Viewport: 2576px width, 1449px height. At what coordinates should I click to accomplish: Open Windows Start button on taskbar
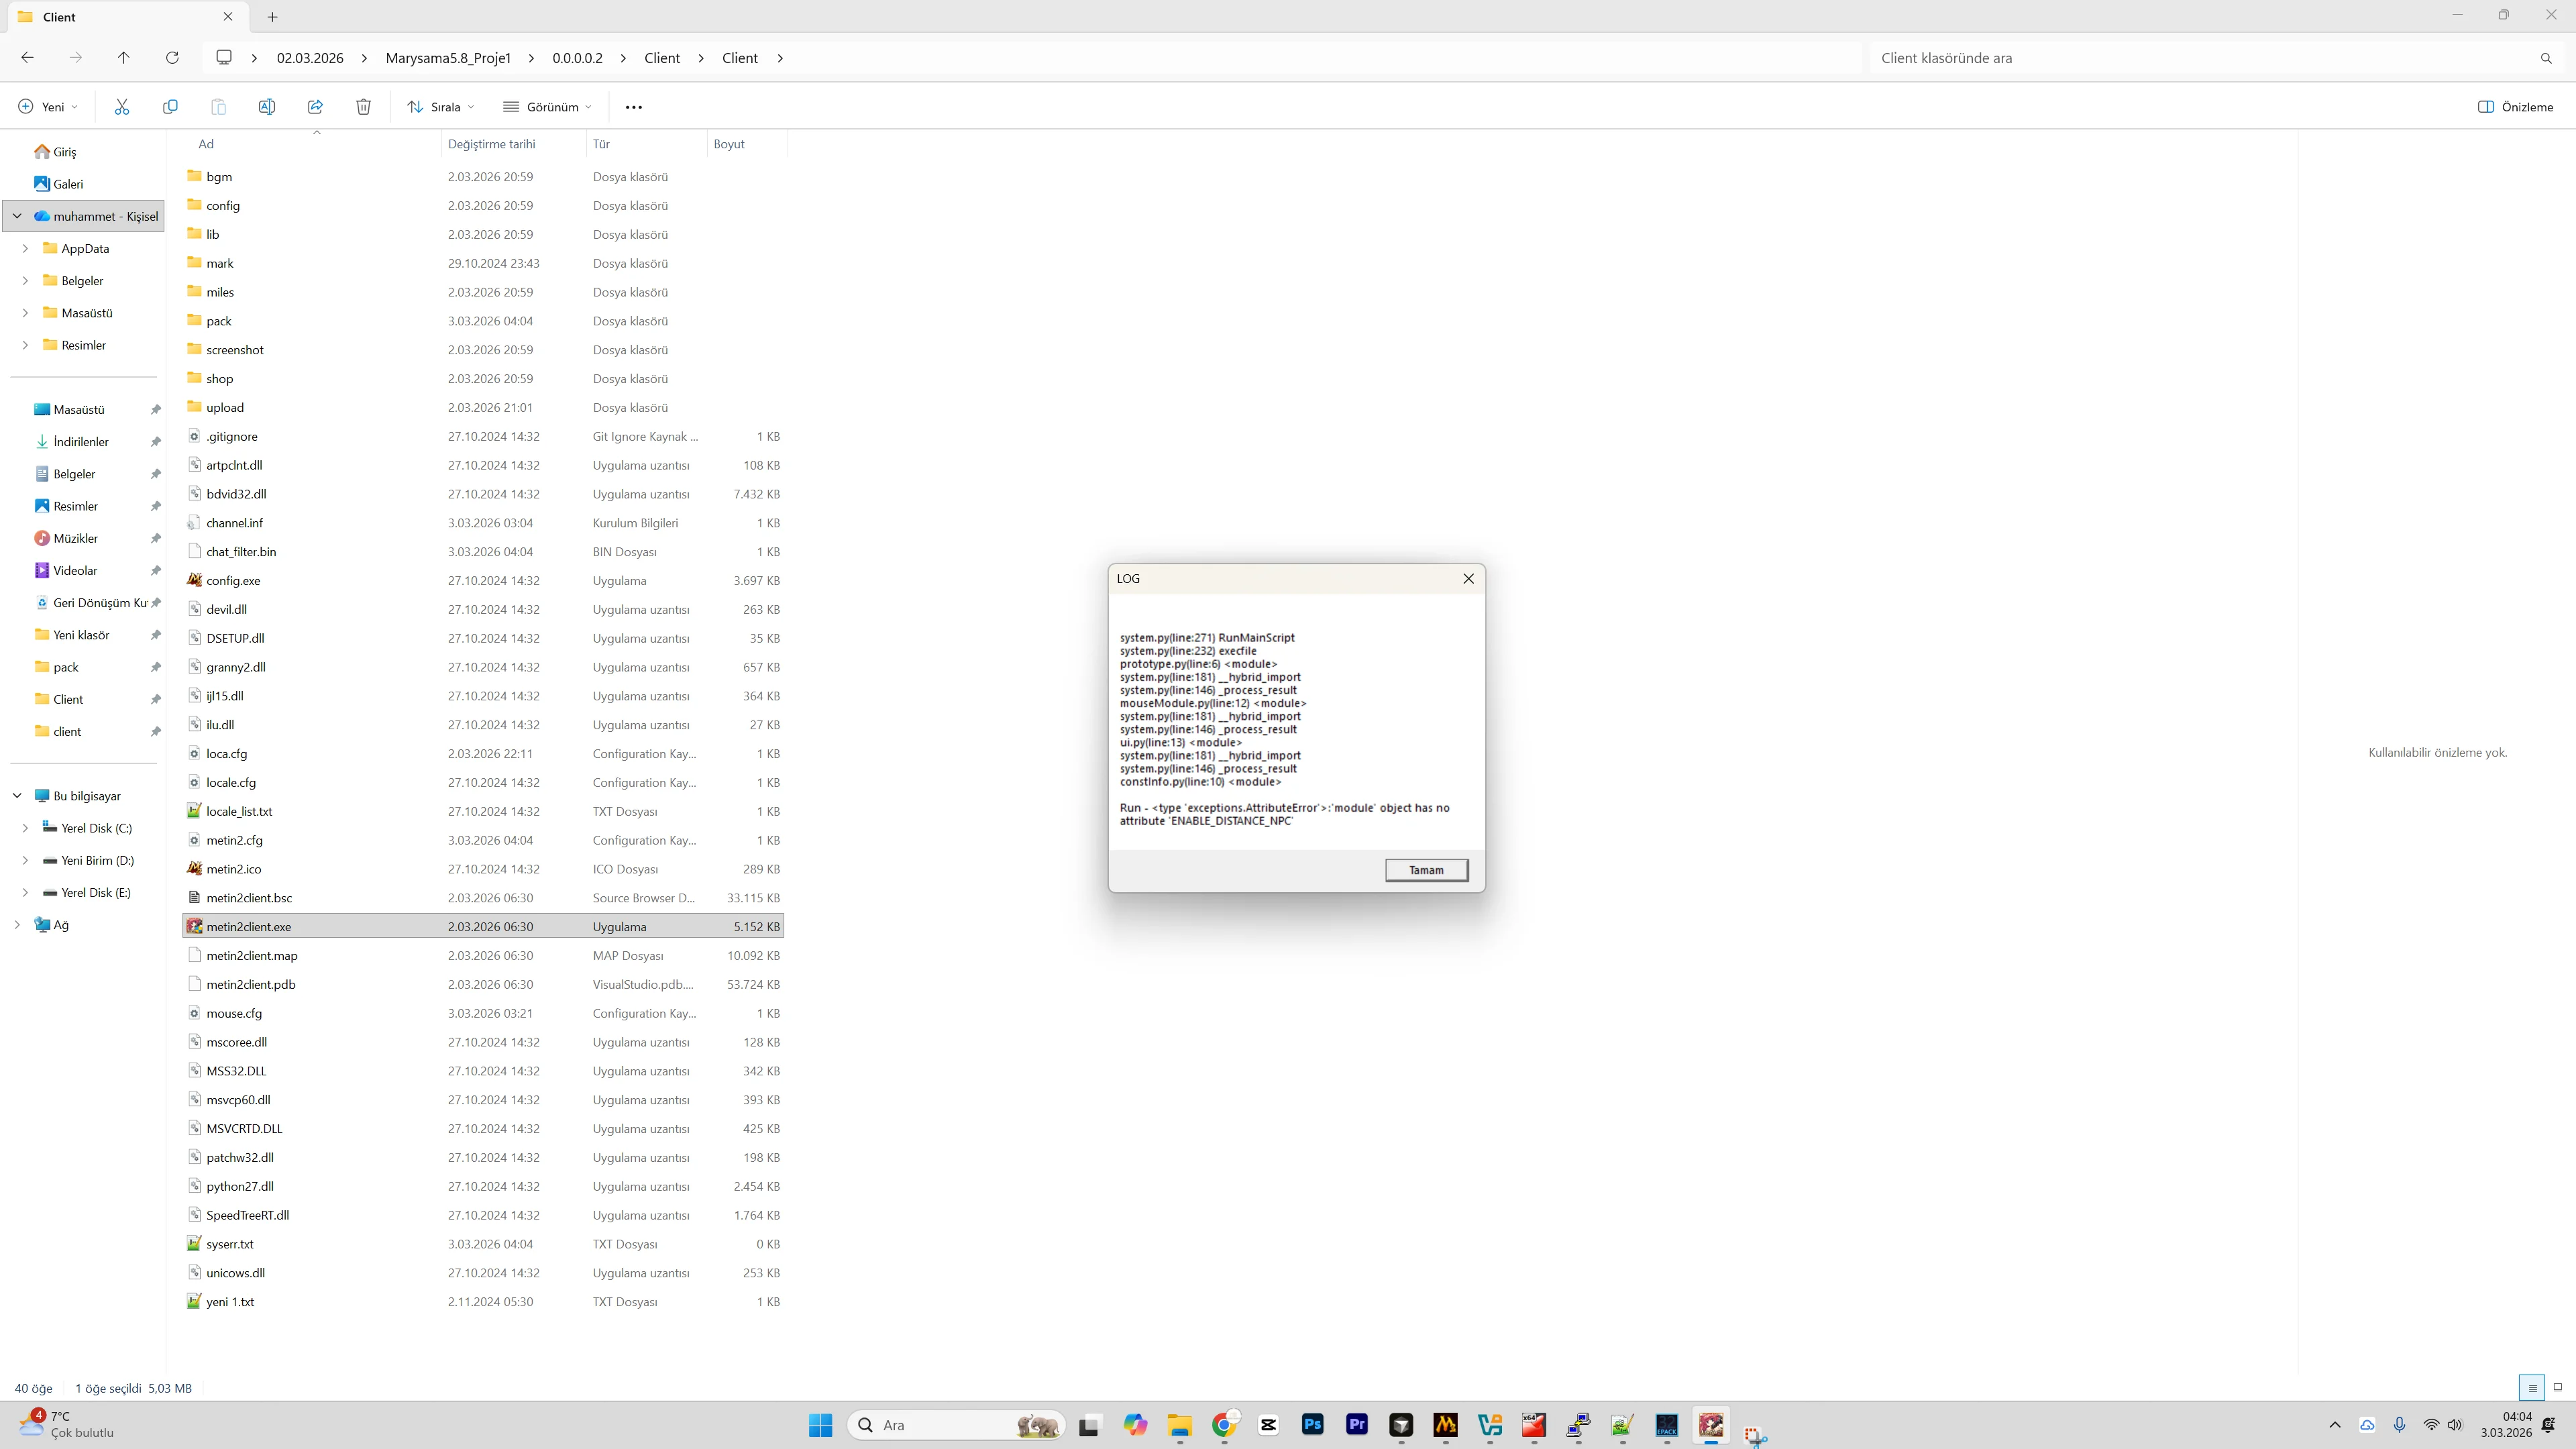point(820,1425)
